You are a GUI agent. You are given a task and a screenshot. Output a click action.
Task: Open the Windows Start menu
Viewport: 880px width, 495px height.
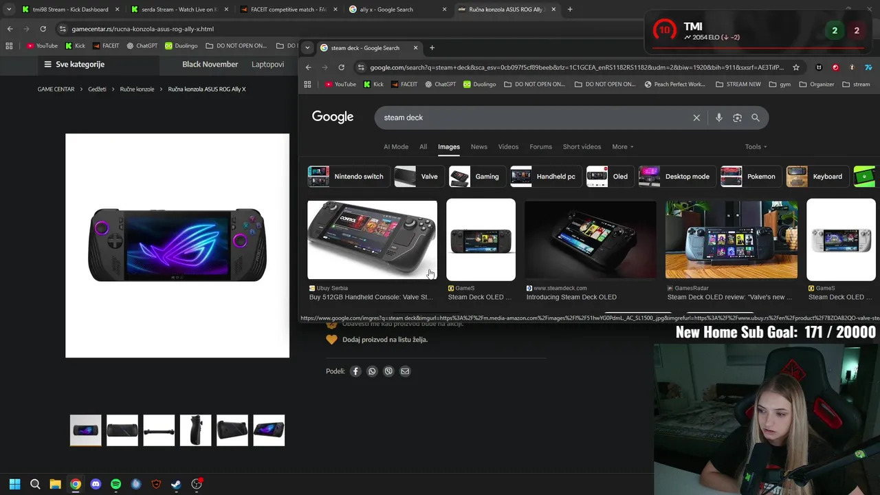(14, 484)
